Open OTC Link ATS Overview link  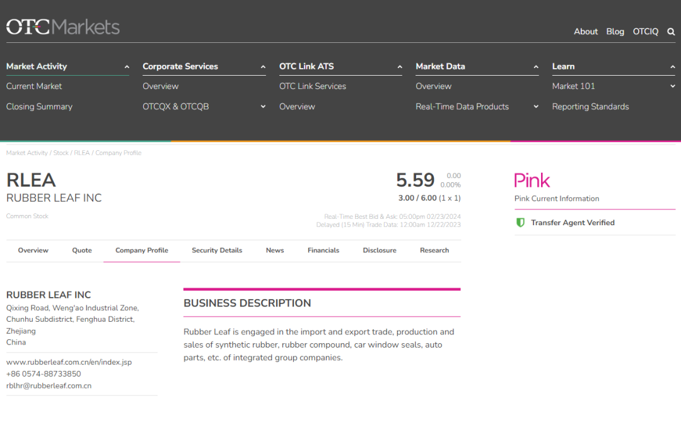[297, 107]
